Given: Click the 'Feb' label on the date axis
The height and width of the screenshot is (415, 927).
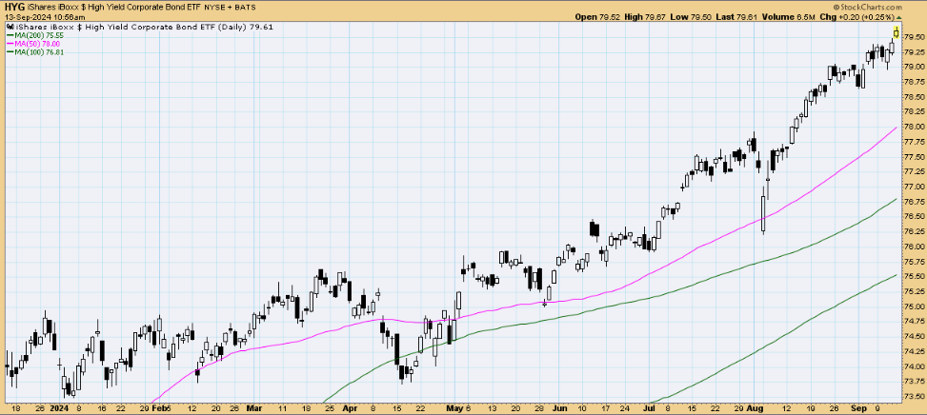Looking at the screenshot, I should coord(160,408).
